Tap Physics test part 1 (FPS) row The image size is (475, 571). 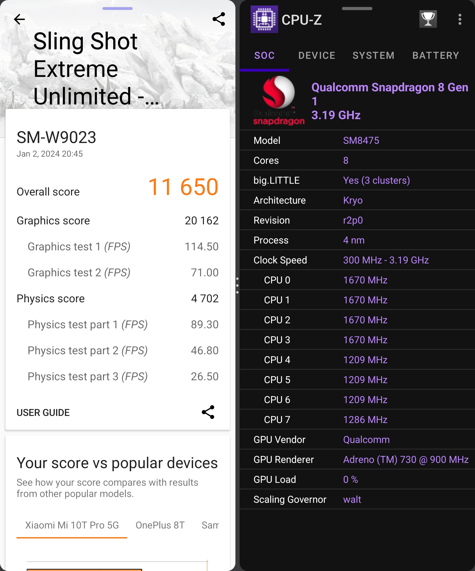pos(118,324)
